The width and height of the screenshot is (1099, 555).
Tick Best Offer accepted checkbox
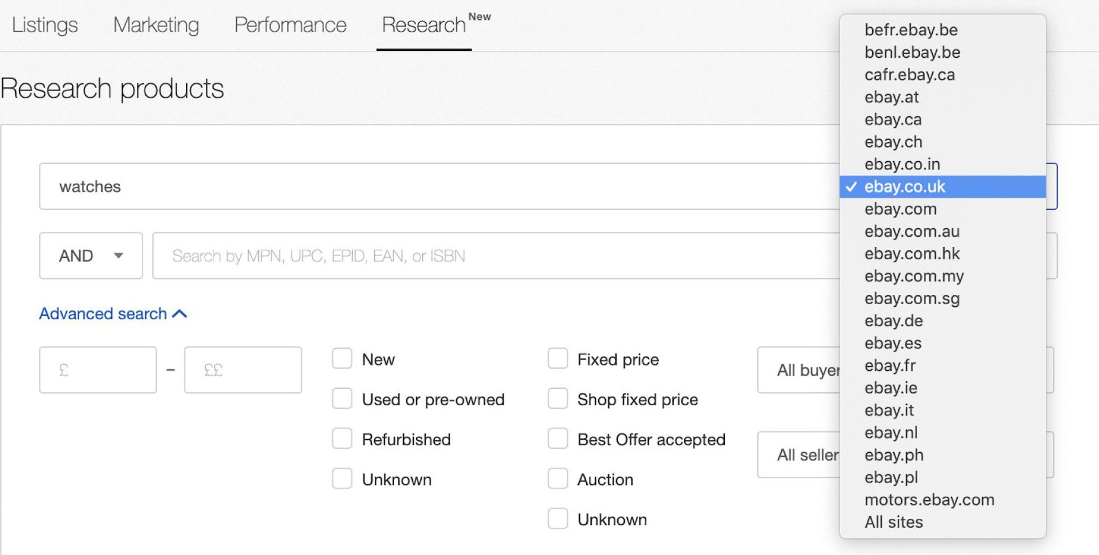[557, 439]
